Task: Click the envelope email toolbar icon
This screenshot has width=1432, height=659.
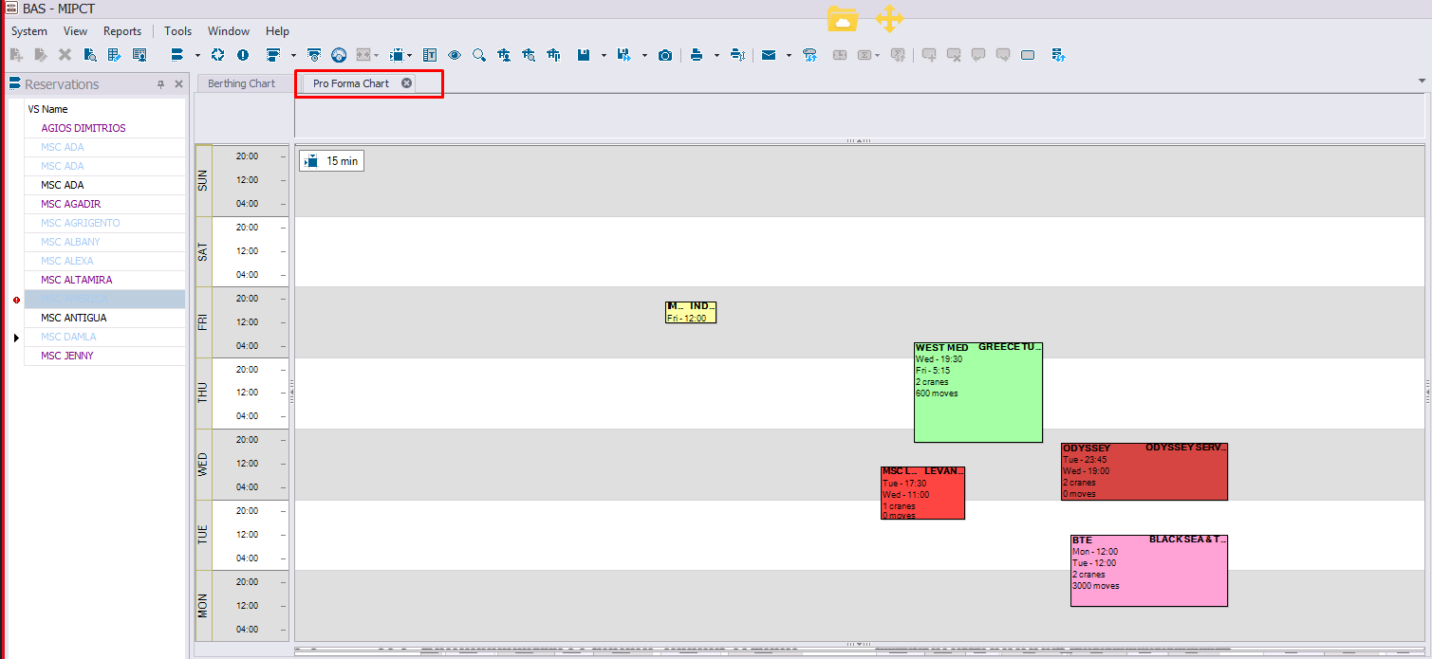Action: pyautogui.click(x=769, y=55)
